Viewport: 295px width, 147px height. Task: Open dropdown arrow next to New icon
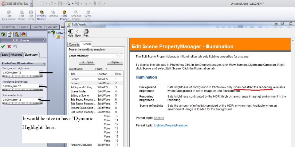(x=46, y=4)
